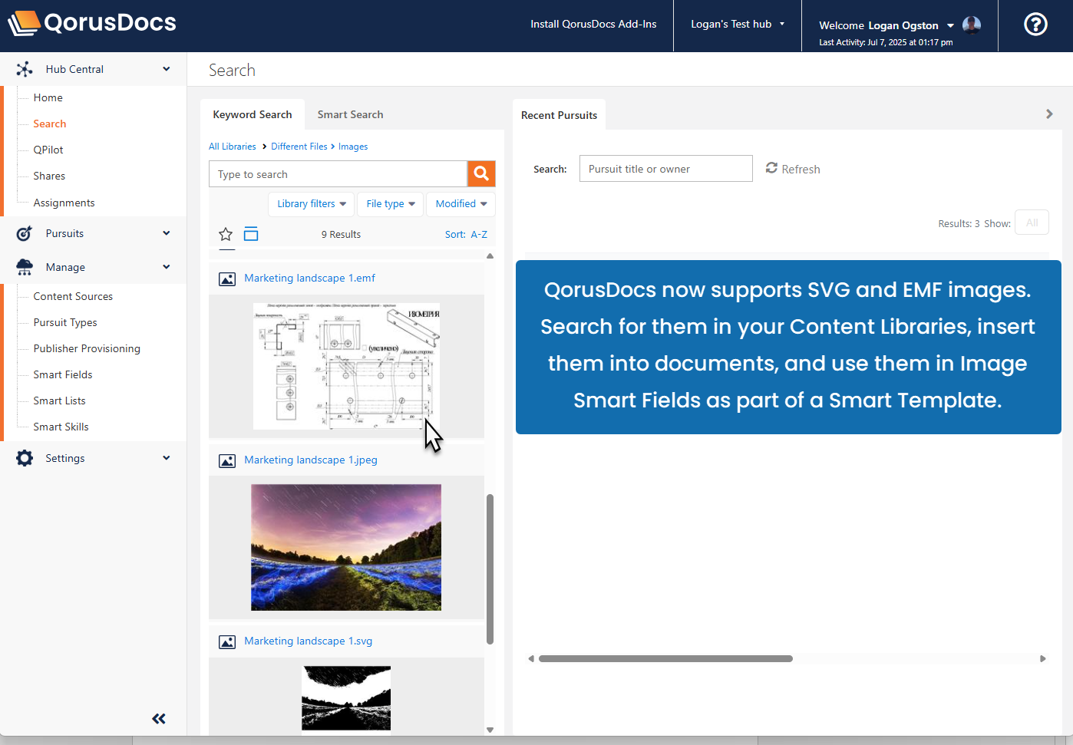Click the results scroll down arrow

coord(490,730)
